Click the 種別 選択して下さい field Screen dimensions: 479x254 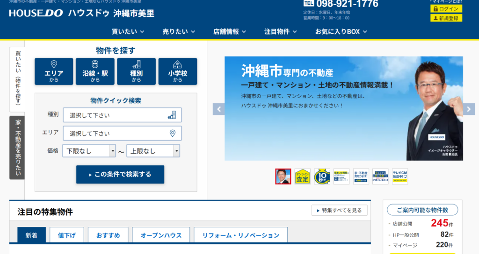pyautogui.click(x=122, y=115)
